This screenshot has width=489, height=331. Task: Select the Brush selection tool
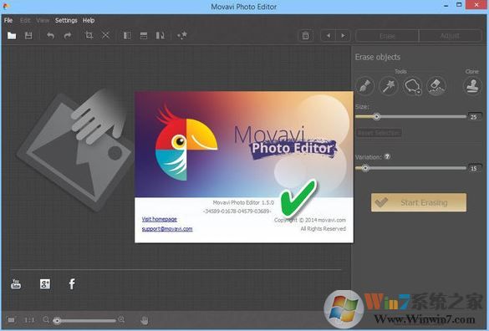[x=365, y=85]
